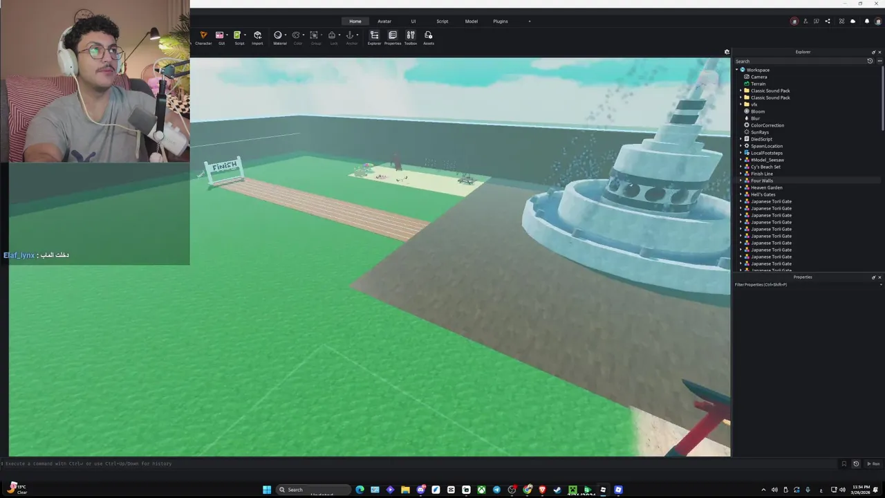Open the Anchor dropdown arrow

(357, 35)
